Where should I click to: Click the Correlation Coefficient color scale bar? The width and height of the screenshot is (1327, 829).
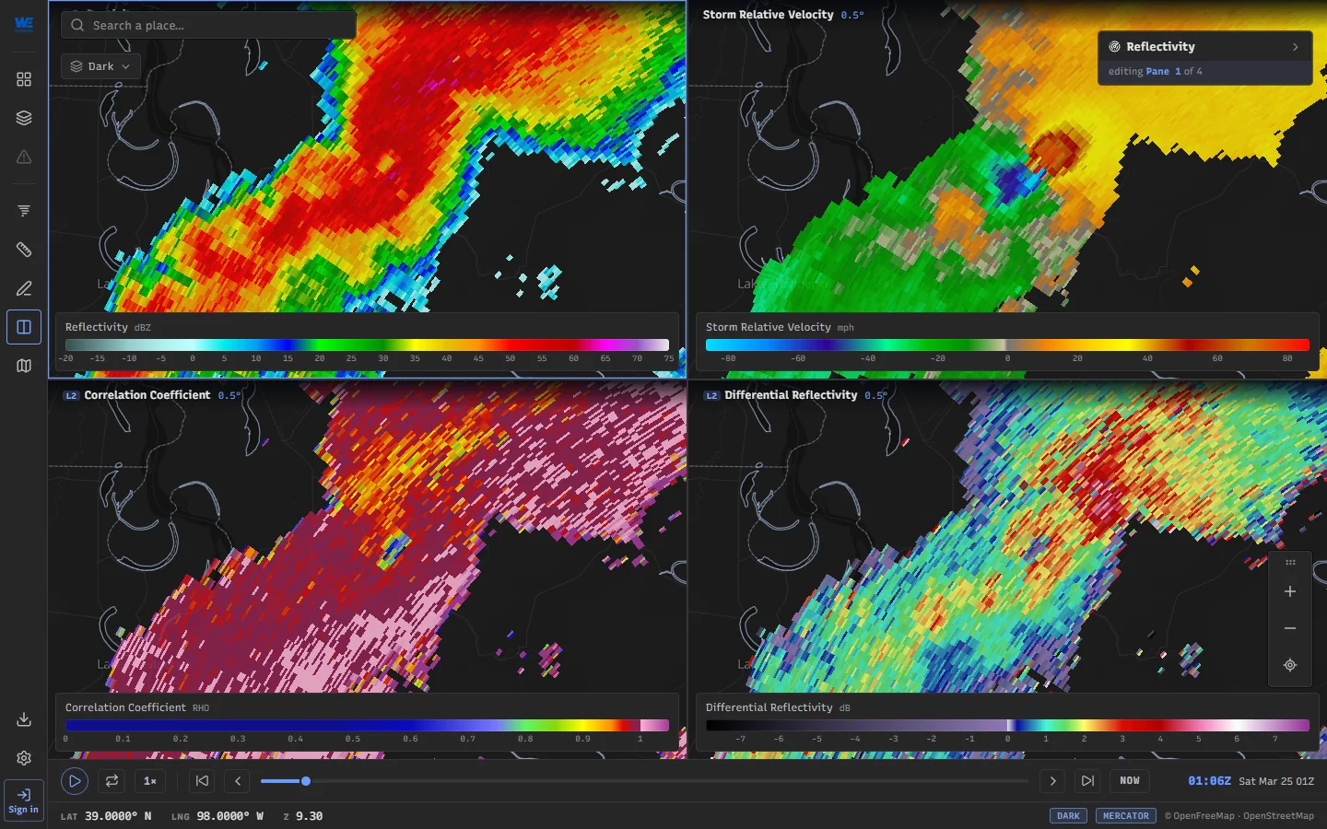367,726
